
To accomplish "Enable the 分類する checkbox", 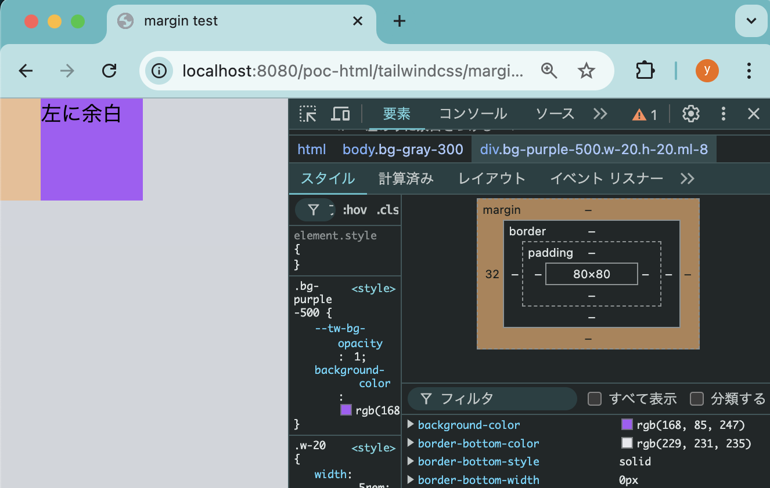I will pyautogui.click(x=697, y=399).
